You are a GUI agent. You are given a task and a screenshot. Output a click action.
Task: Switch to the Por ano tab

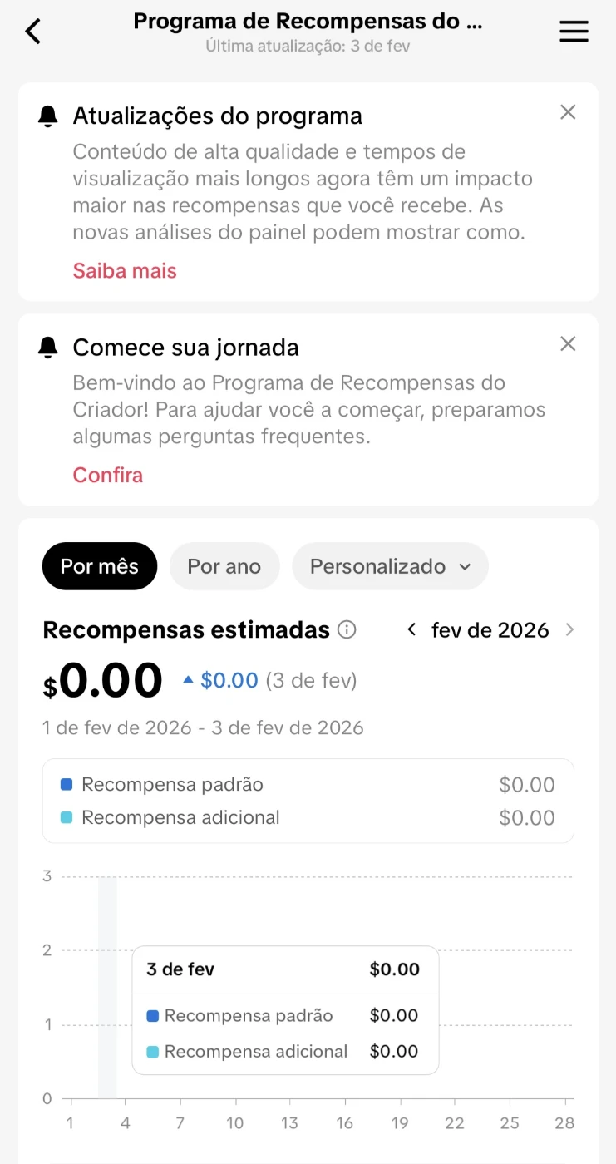coord(224,566)
